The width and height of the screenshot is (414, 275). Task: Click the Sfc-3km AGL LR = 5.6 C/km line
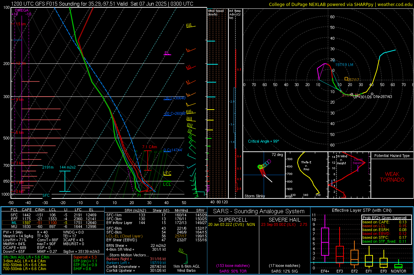click(26, 257)
